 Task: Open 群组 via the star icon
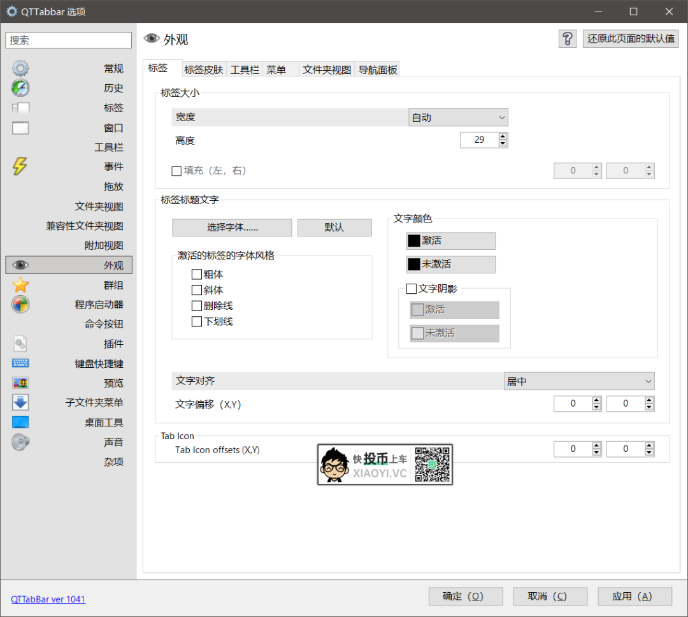[x=20, y=285]
